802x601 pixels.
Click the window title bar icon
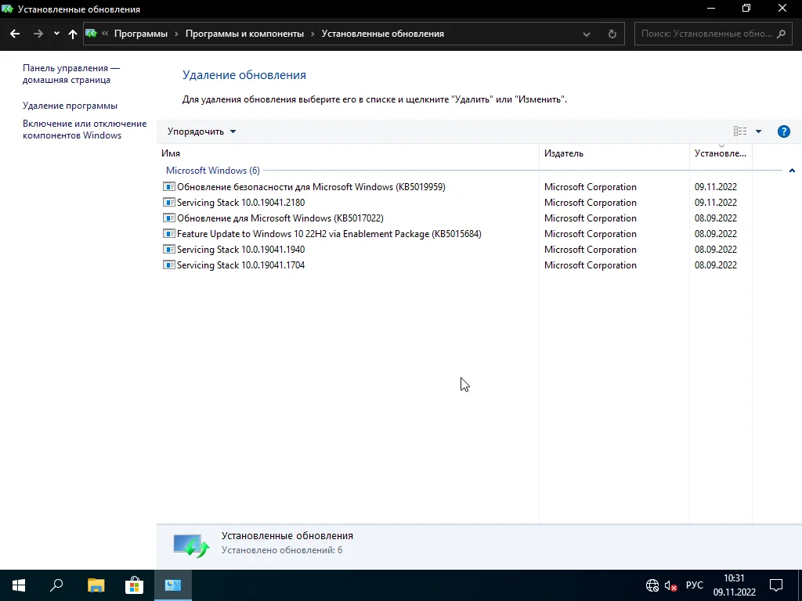click(7, 9)
